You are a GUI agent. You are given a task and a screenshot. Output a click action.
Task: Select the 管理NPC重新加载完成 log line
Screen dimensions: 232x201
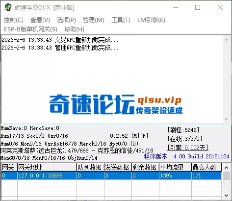(x=60, y=48)
